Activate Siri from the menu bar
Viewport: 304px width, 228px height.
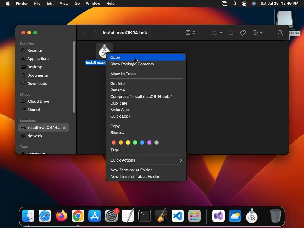click(x=254, y=4)
